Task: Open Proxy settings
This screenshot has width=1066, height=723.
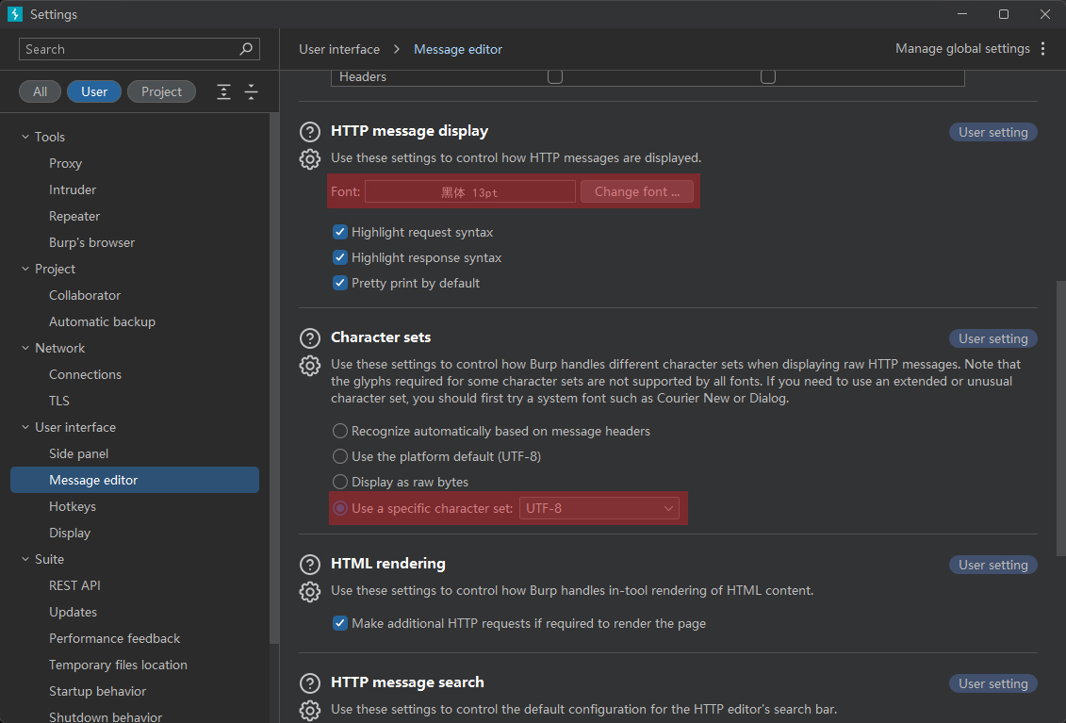Action: pos(65,163)
